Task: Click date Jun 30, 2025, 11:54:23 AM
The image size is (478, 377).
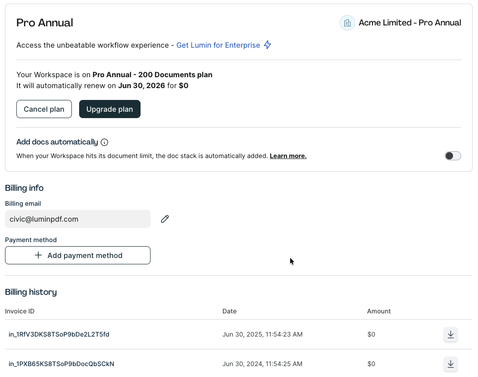Action: [x=262, y=334]
